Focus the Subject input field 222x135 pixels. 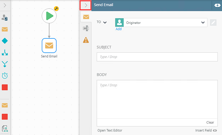click(157, 57)
